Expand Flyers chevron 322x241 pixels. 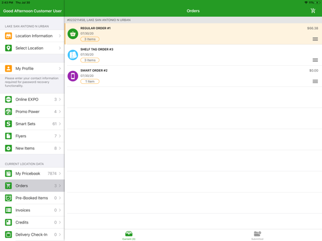[x=60, y=136]
